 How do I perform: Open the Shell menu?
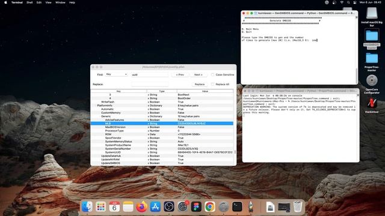29,2
